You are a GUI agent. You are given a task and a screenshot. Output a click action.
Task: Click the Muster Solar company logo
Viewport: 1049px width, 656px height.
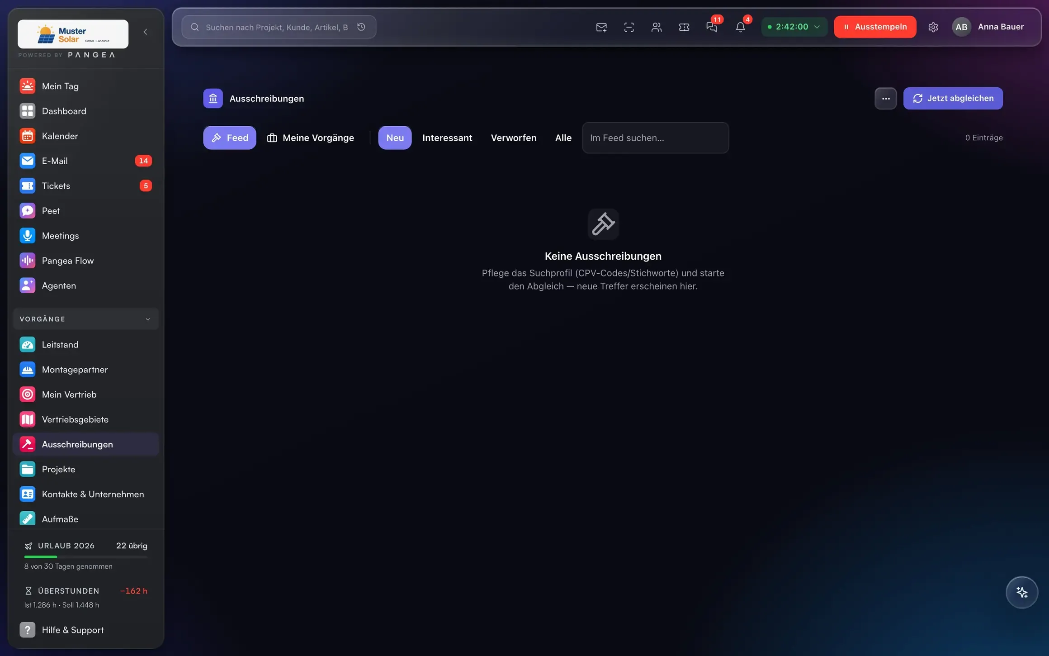pyautogui.click(x=73, y=34)
